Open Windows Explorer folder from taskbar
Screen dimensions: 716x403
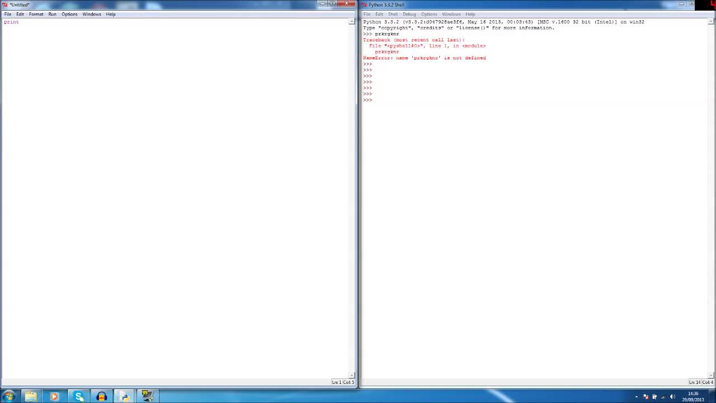coord(31,396)
